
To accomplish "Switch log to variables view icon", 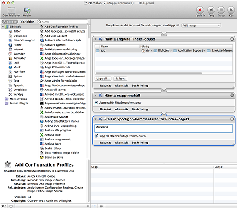I will (x=101, y=206).
